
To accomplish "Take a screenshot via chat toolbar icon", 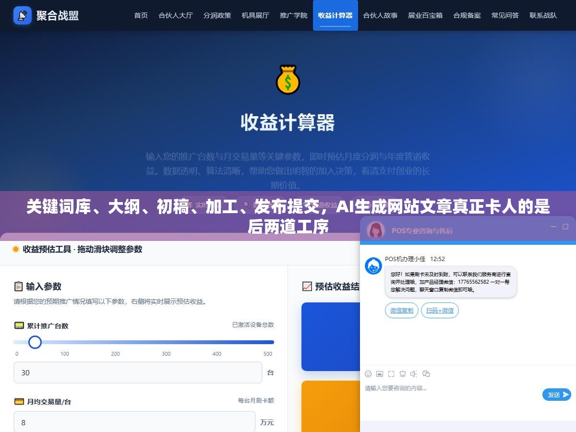I will pyautogui.click(x=391, y=374).
